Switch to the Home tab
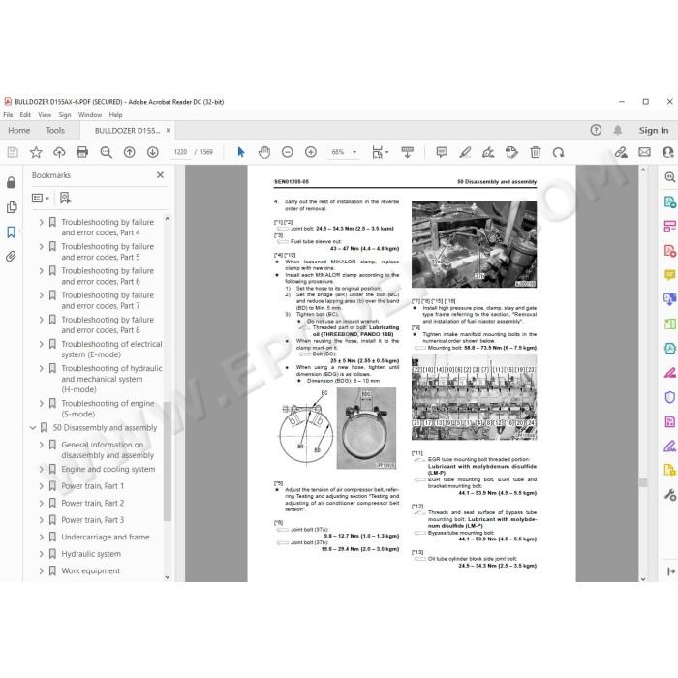The width and height of the screenshot is (678, 678). pos(19,130)
